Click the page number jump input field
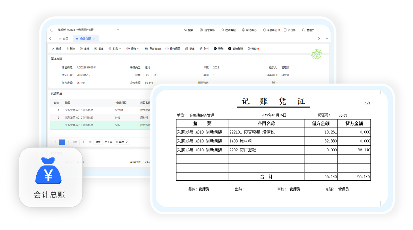 (x=83, y=142)
